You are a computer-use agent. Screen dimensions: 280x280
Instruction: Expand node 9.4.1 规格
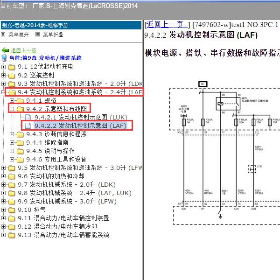click(x=12, y=100)
